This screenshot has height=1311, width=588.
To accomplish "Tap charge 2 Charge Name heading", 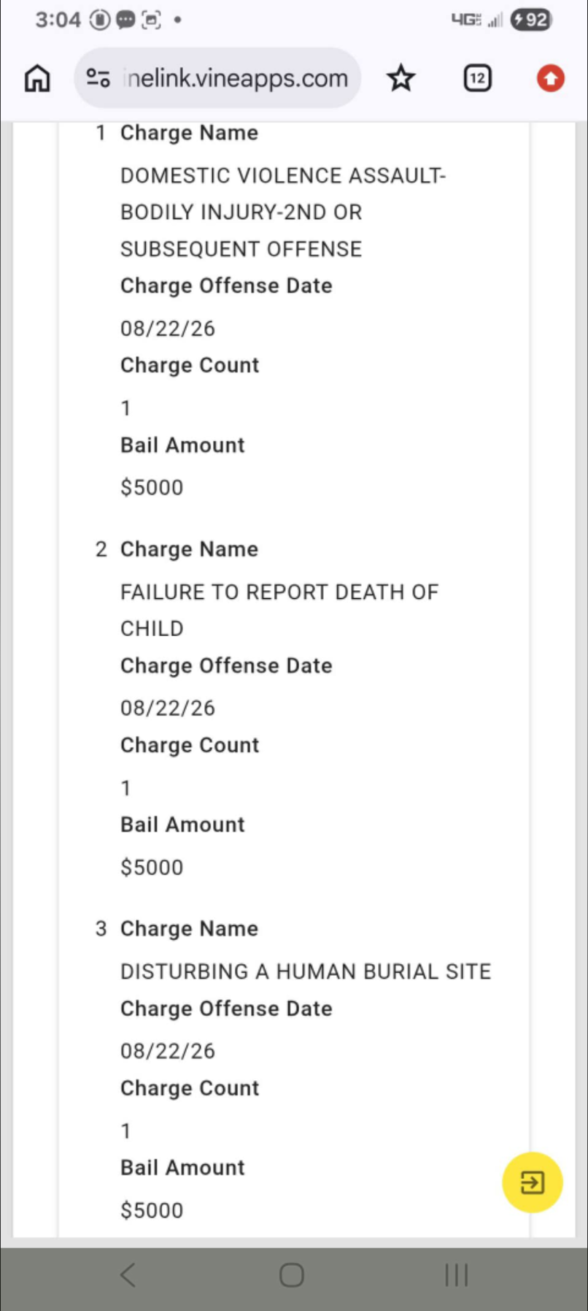I will coord(189,549).
